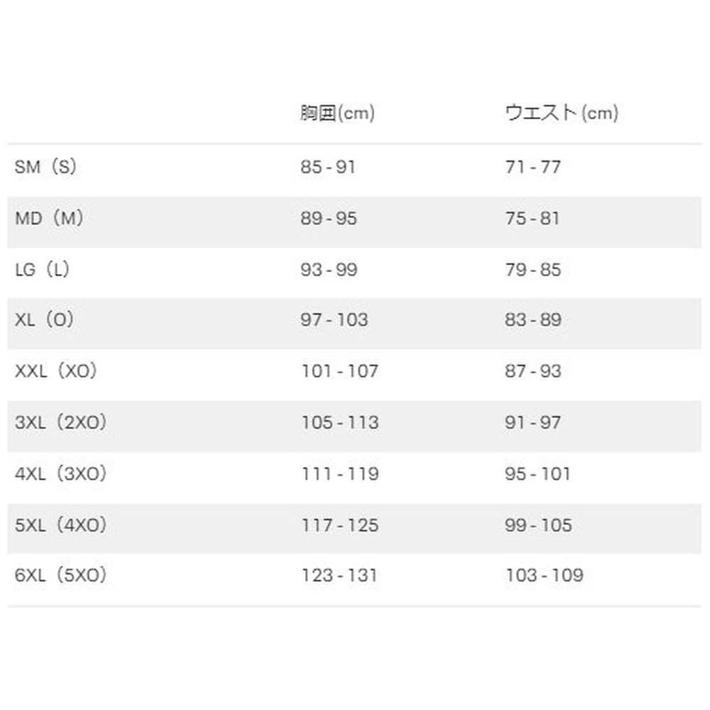Click the ウエスト(cm) column header

[x=561, y=113]
